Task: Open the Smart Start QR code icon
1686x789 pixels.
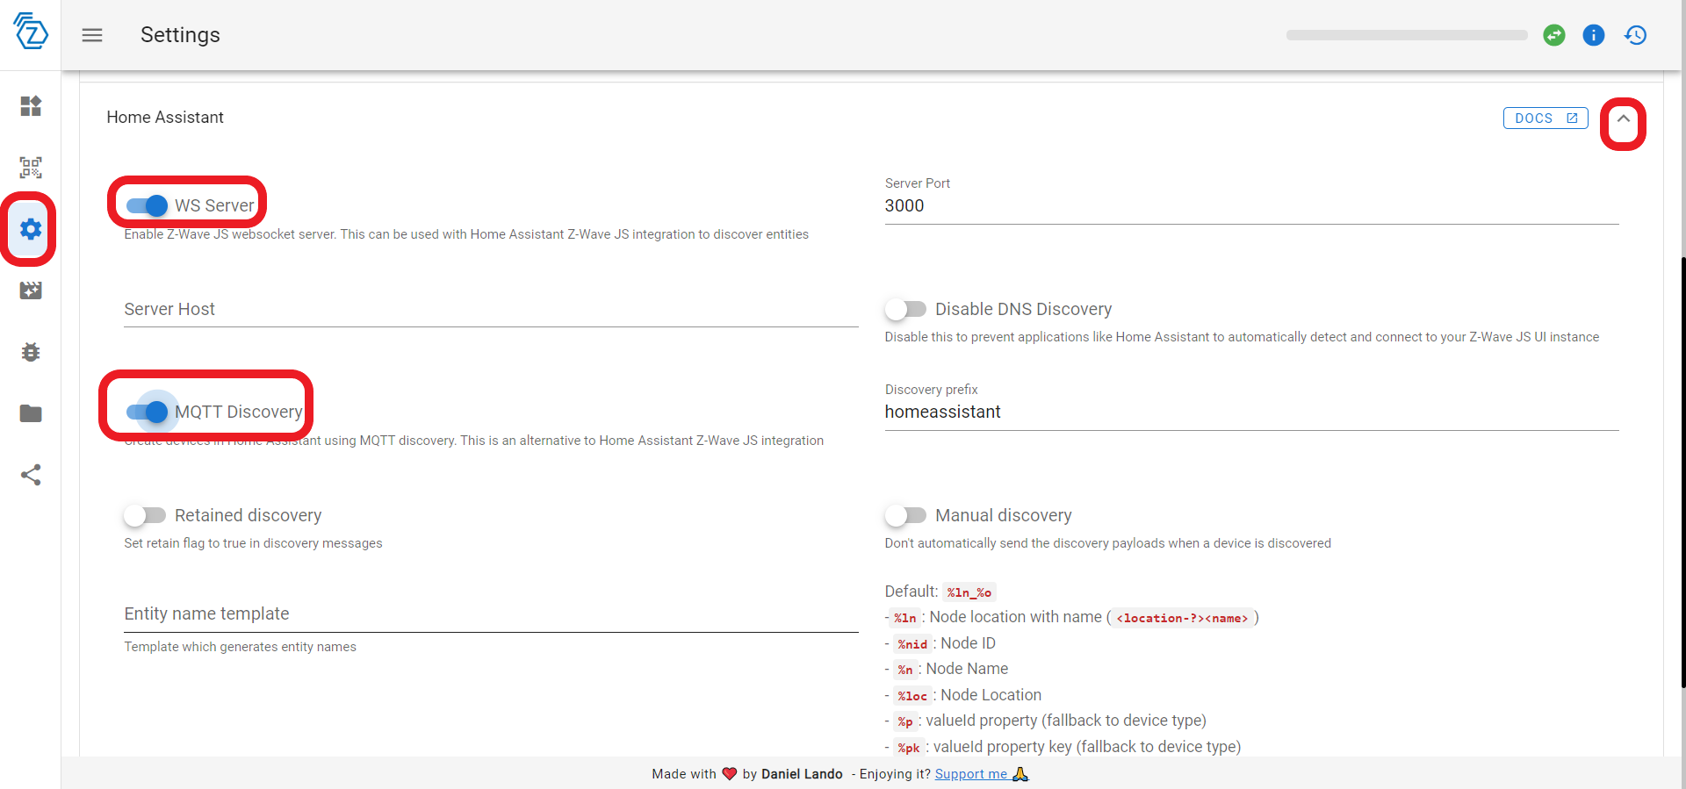Action: click(x=31, y=168)
